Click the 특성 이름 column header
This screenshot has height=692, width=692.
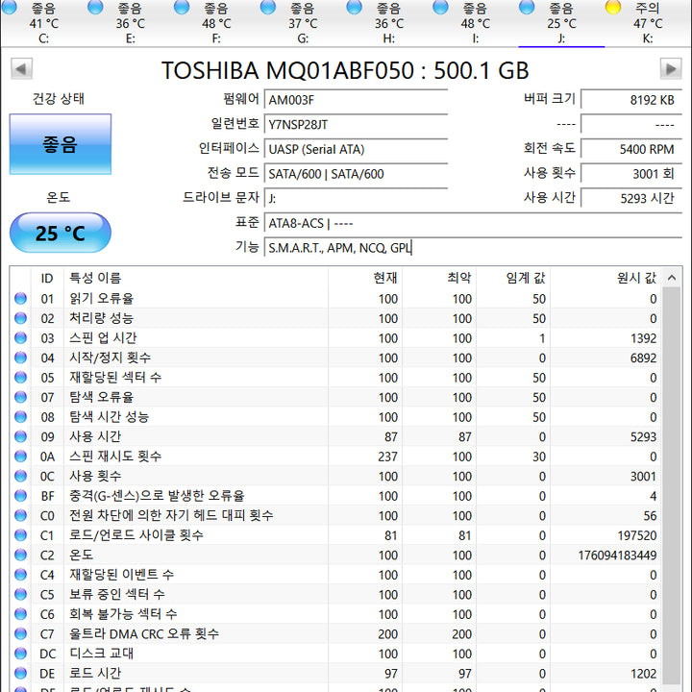pyautogui.click(x=196, y=278)
